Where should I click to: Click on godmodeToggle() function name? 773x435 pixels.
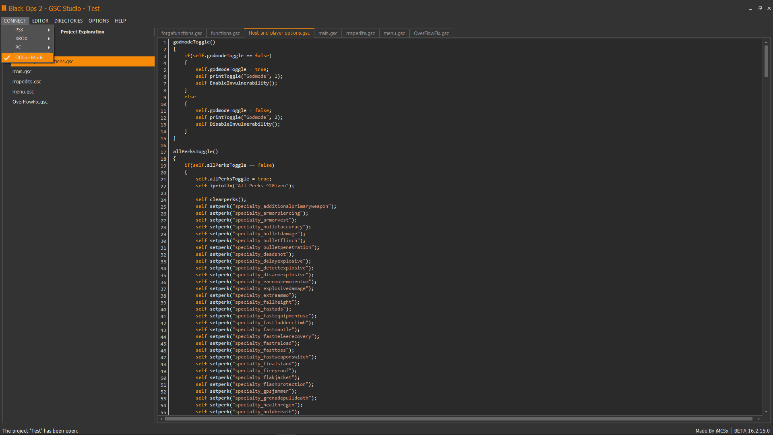click(194, 42)
